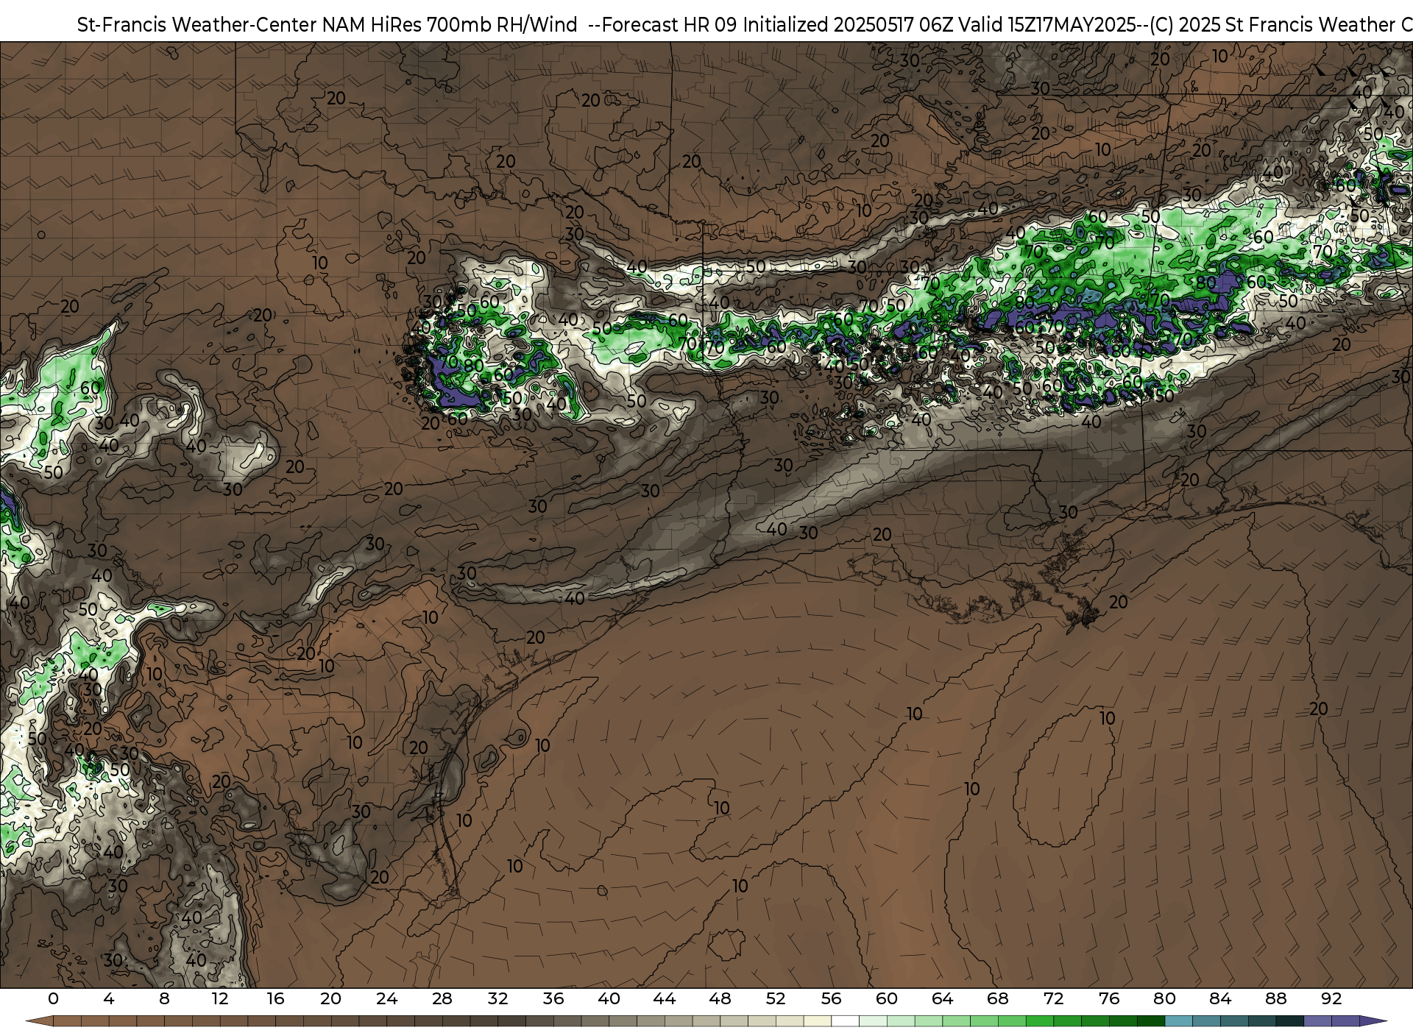Image resolution: width=1413 pixels, height=1030 pixels.
Task: Click the colorbar tick label 44
Action: point(665,999)
